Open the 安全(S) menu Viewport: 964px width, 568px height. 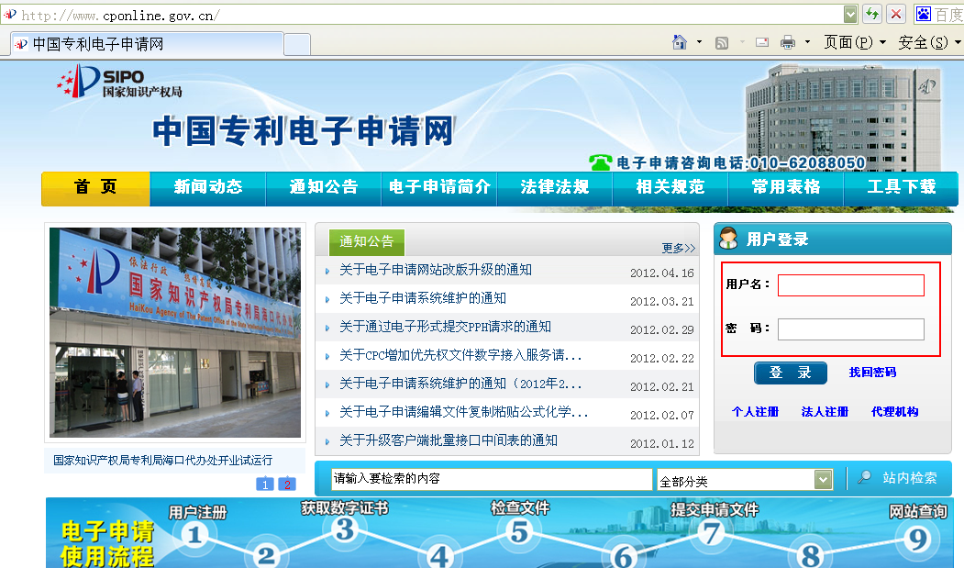click(x=923, y=42)
